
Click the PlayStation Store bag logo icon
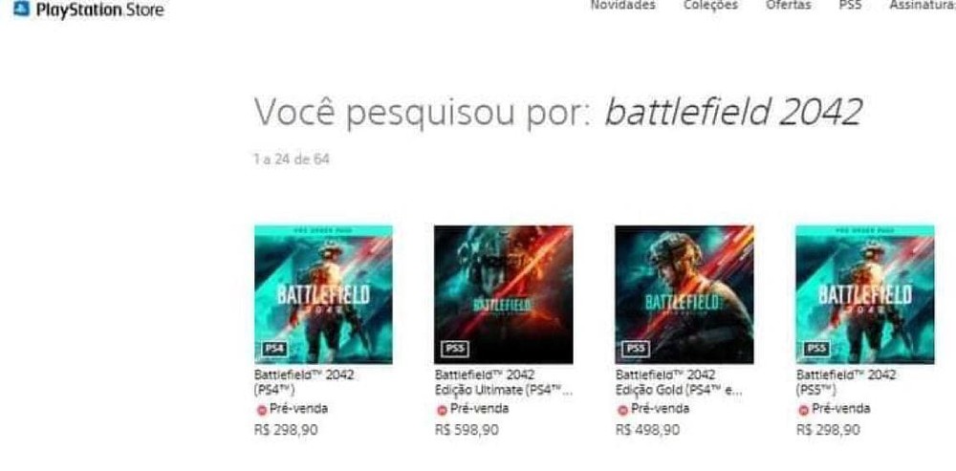click(21, 10)
